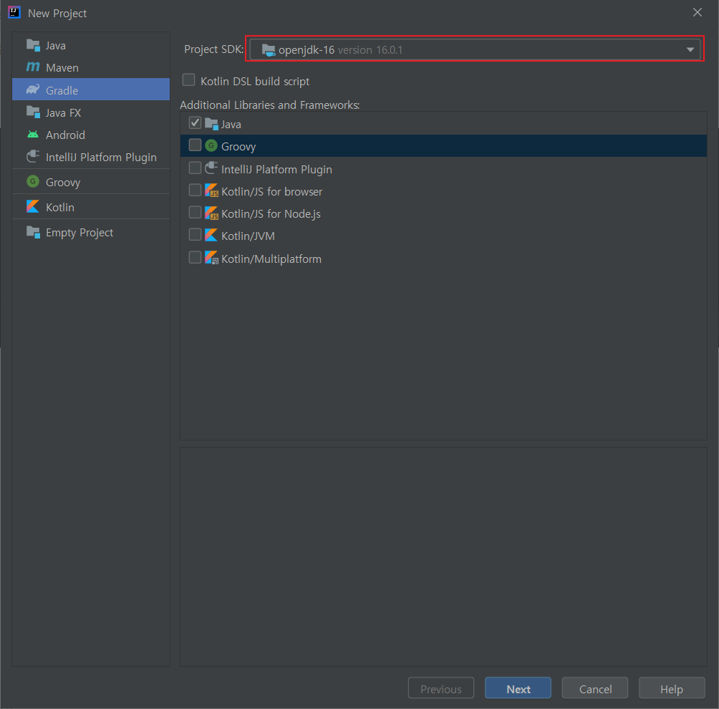The image size is (719, 709).
Task: Select Maven project type
Action: (x=91, y=67)
